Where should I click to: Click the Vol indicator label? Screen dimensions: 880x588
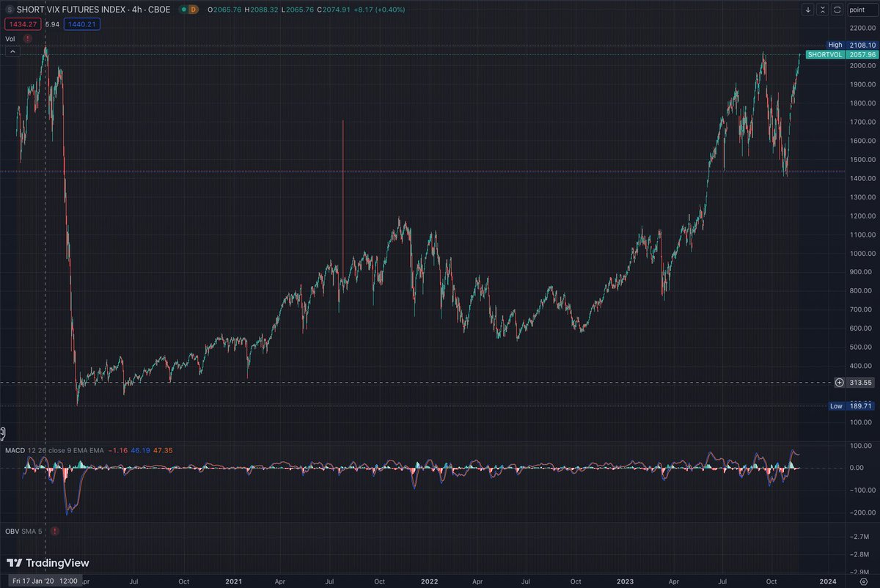[11, 37]
